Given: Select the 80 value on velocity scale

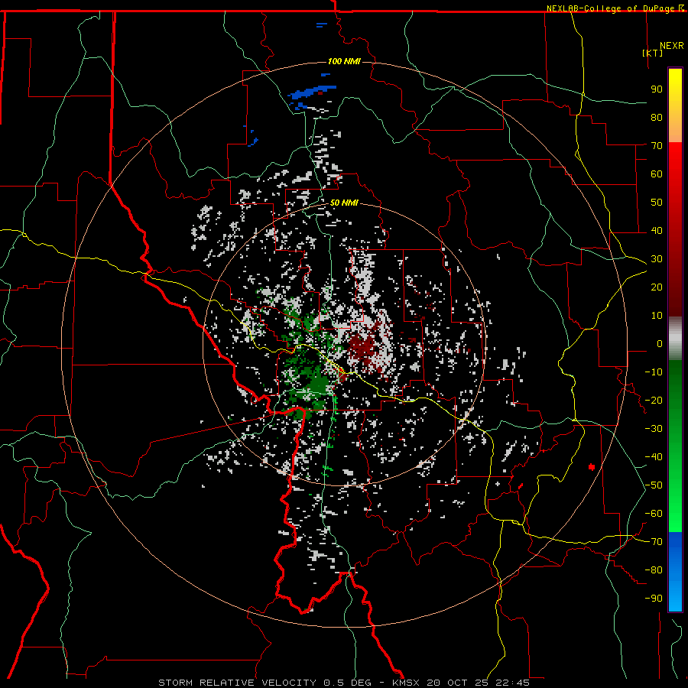Looking at the screenshot, I should click(657, 118).
